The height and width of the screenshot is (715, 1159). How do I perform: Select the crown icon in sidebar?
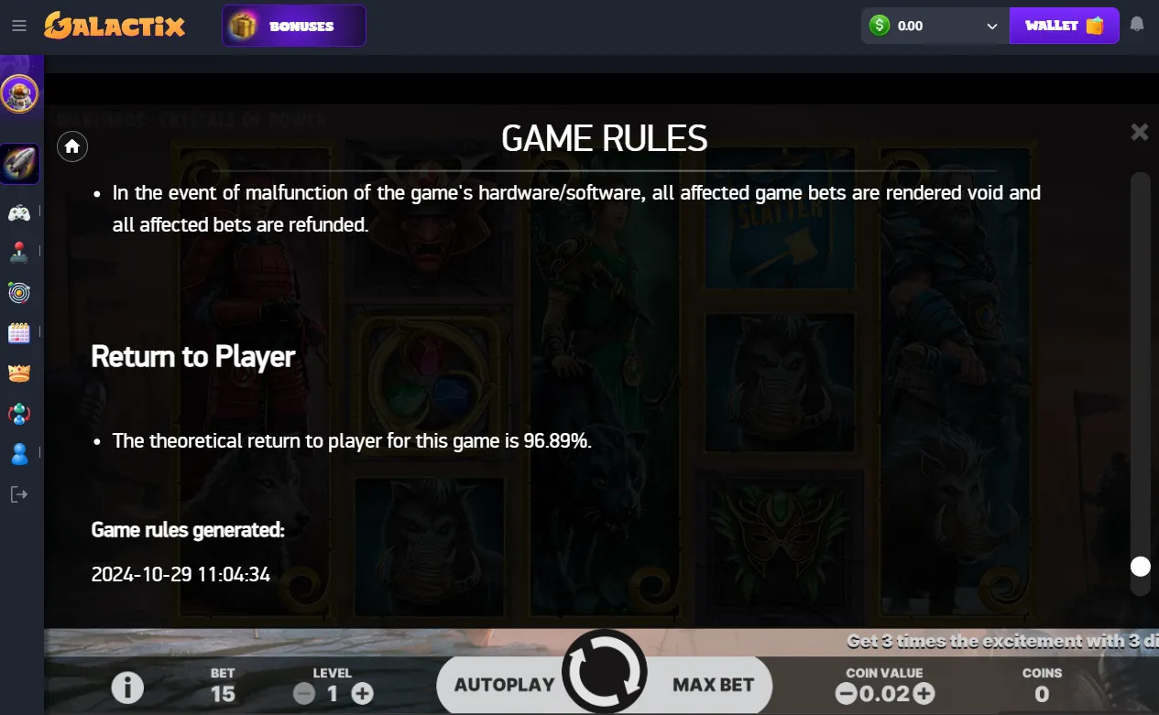pos(19,373)
